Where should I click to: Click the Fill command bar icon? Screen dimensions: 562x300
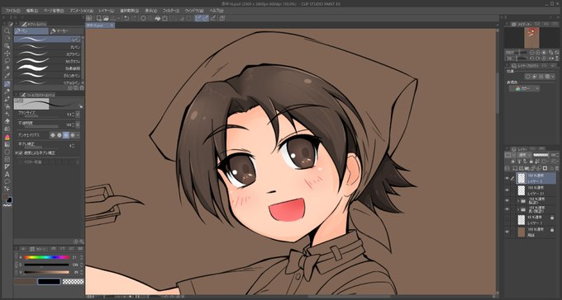coord(158,18)
